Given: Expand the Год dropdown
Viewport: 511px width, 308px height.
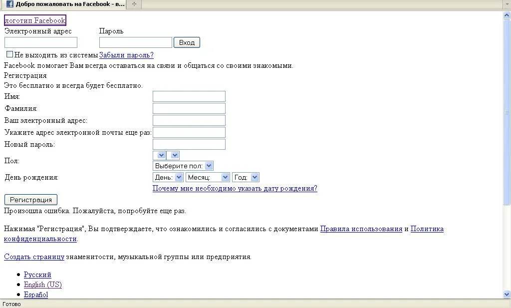Looking at the screenshot, I should click(246, 177).
